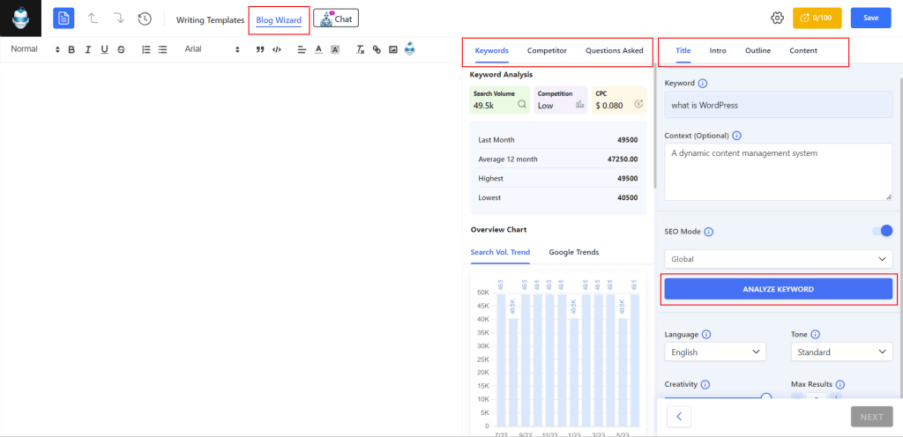903x437 pixels.
Task: Toggle underline formatting
Action: pyautogui.click(x=104, y=50)
